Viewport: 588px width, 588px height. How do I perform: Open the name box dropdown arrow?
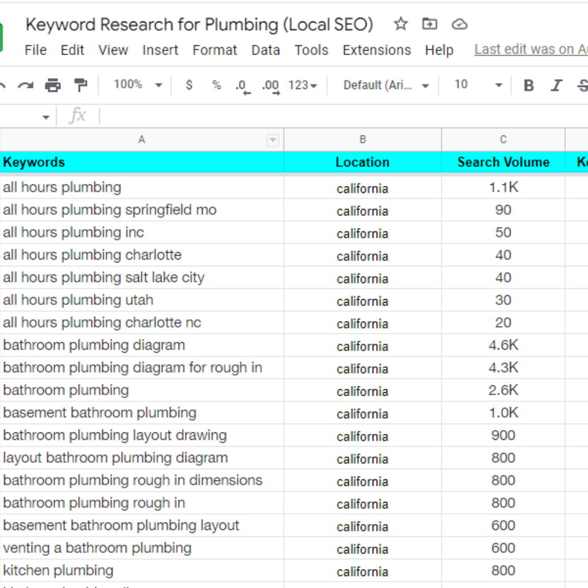coord(46,117)
